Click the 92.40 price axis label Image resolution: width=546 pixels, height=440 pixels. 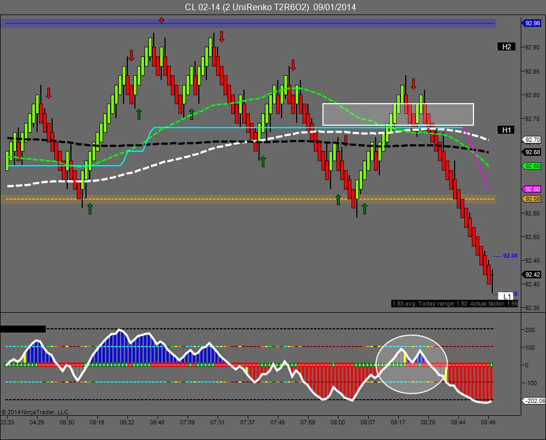click(532, 284)
